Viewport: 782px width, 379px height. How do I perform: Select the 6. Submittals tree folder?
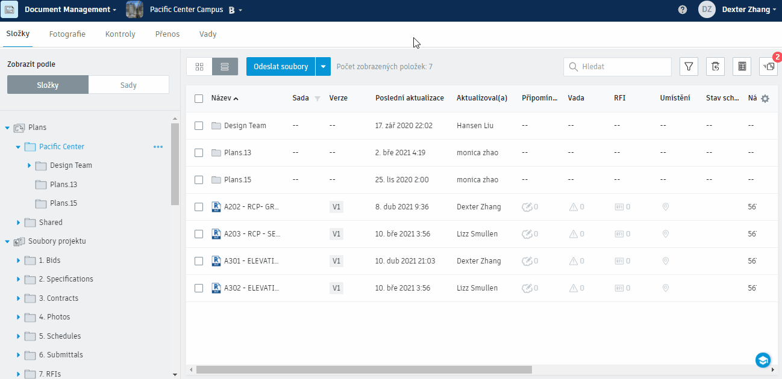coord(61,355)
